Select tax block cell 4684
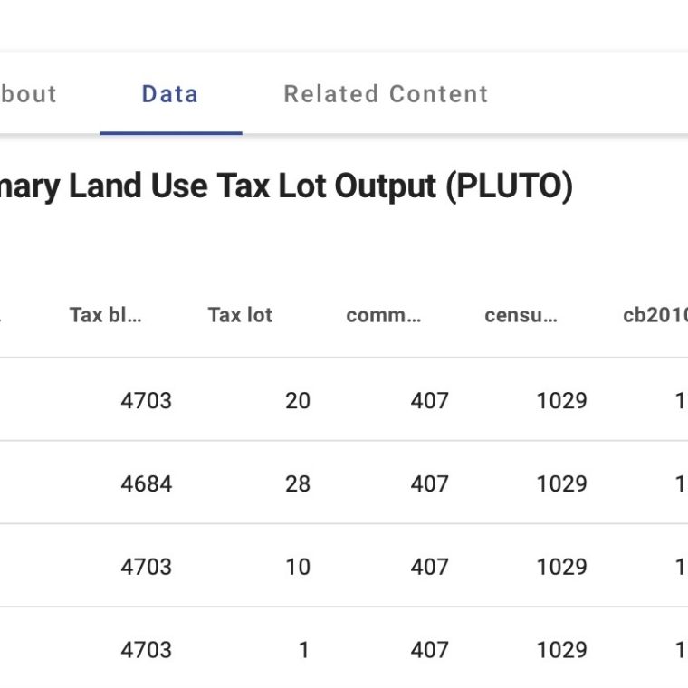This screenshot has height=688, width=688. point(146,483)
